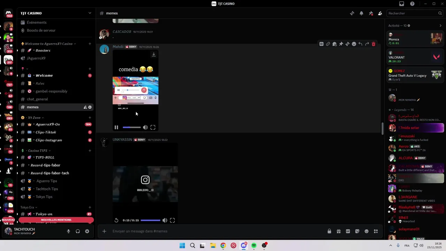Open fullscreen for Mahdii's video
The image size is (446, 251).
[153, 128]
